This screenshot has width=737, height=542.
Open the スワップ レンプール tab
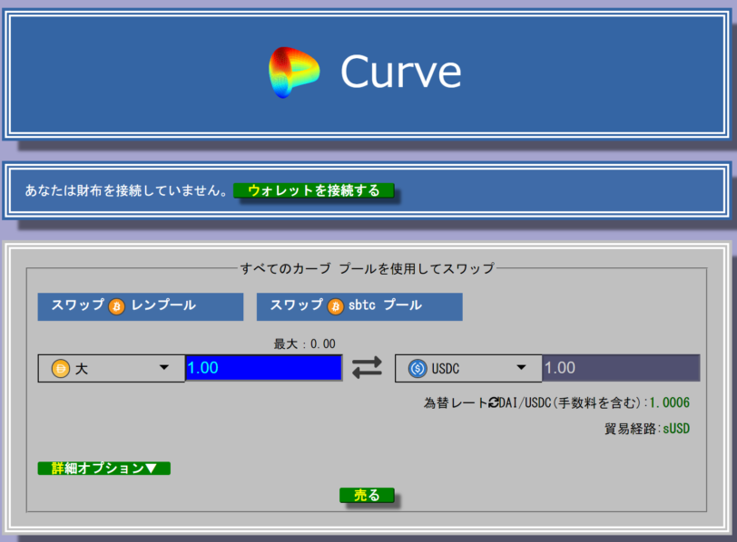(141, 307)
